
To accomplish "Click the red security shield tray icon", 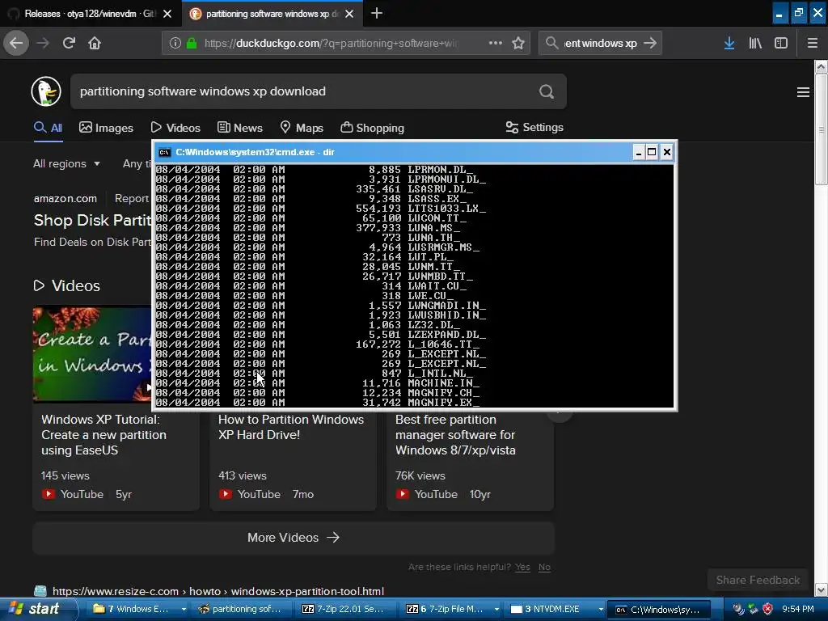I will coord(768,609).
